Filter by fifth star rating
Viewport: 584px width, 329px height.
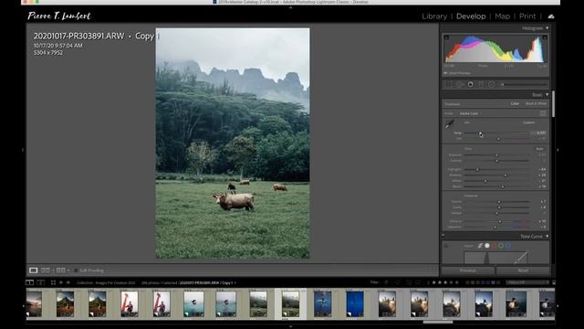click(x=457, y=282)
